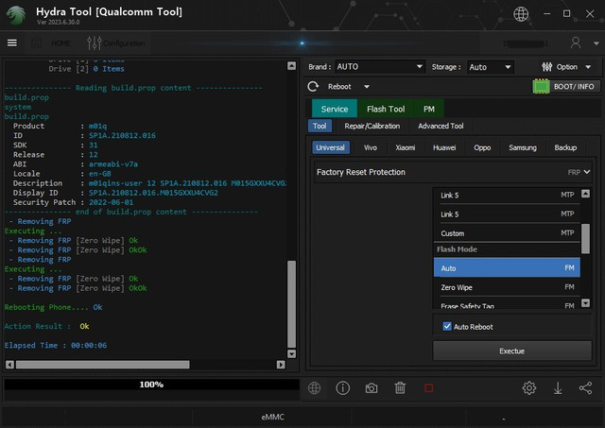605x428 pixels.
Task: Select the Erase Safety Tag FM item
Action: point(507,305)
